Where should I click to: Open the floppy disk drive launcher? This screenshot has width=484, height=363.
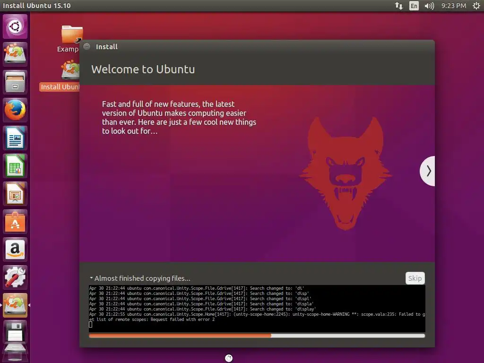(x=15, y=332)
